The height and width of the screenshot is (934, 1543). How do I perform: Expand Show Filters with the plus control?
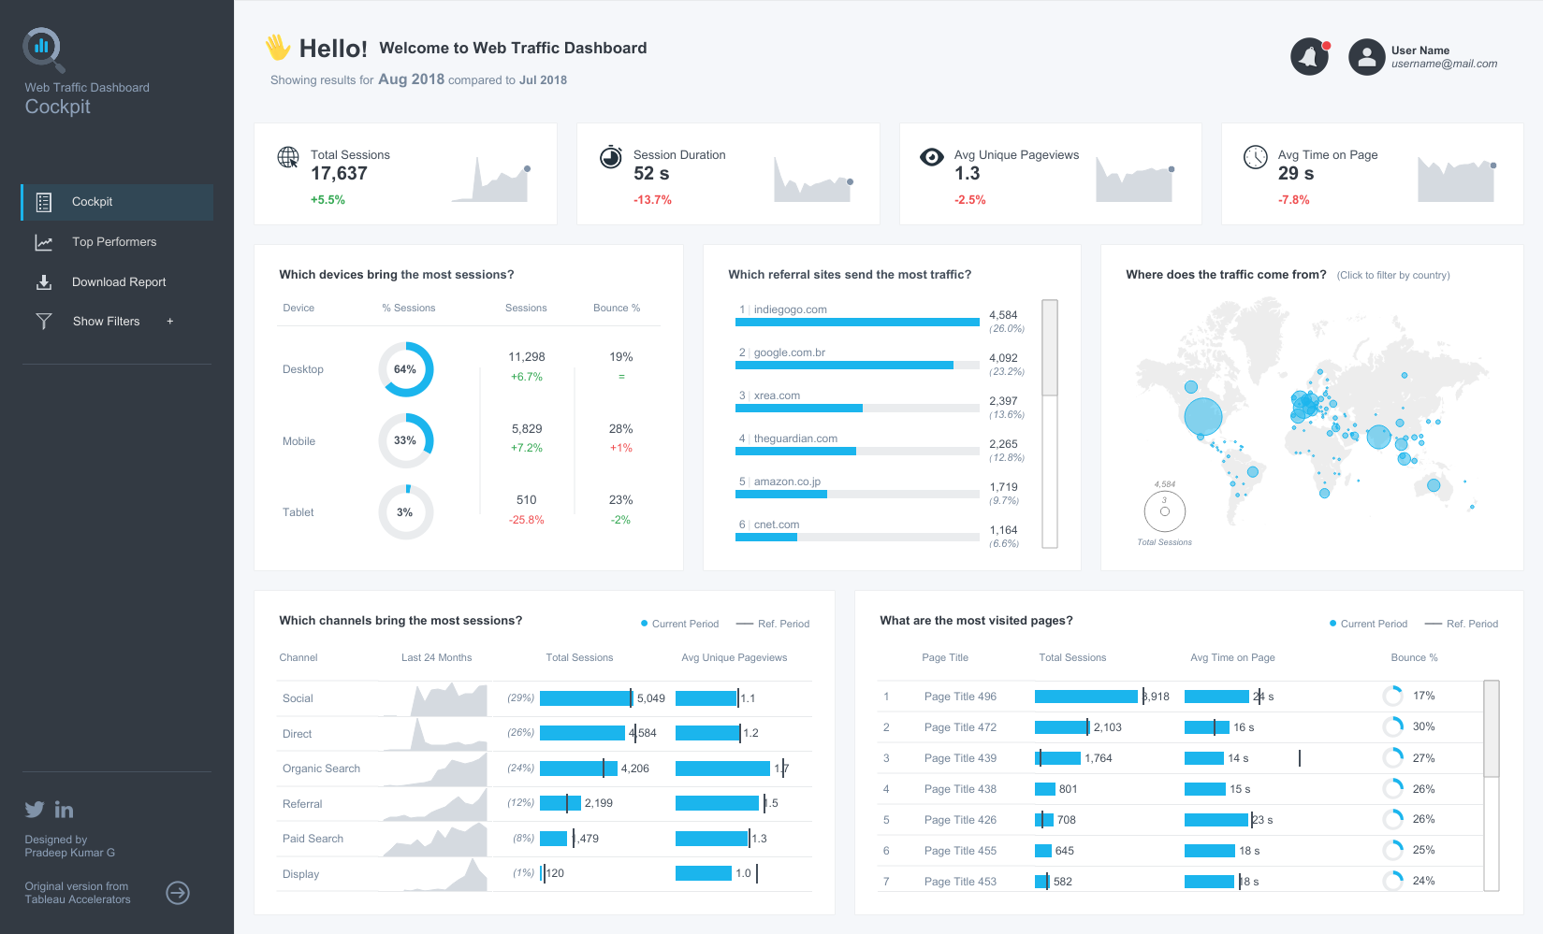coord(169,321)
